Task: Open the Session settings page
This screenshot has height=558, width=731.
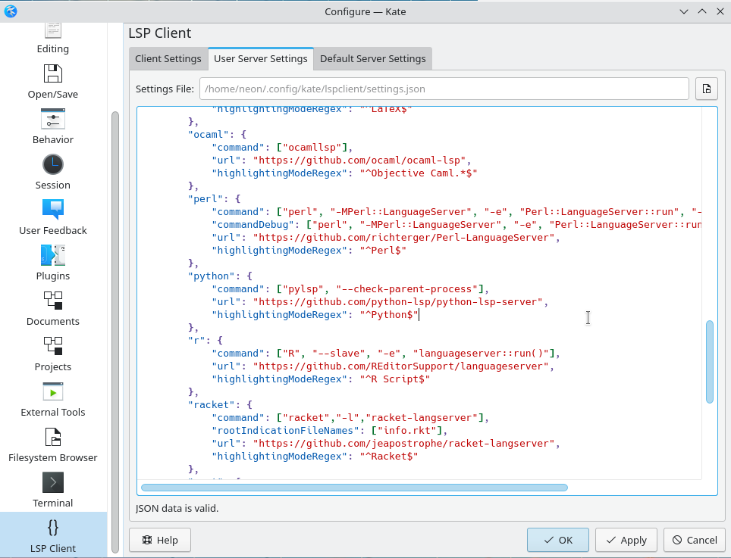Action: (x=52, y=172)
